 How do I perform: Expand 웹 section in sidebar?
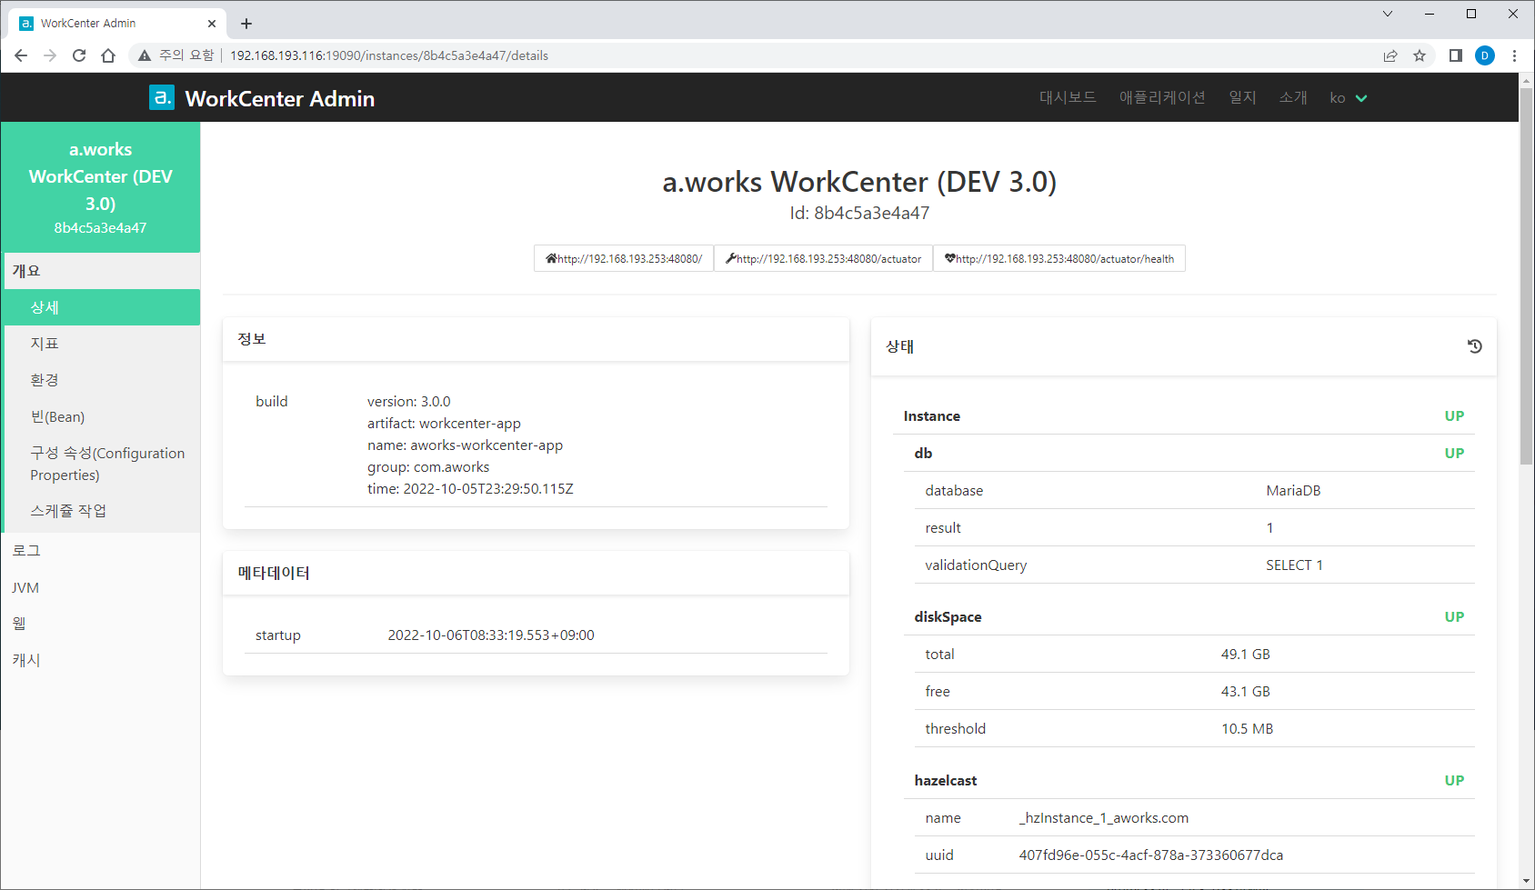point(101,624)
